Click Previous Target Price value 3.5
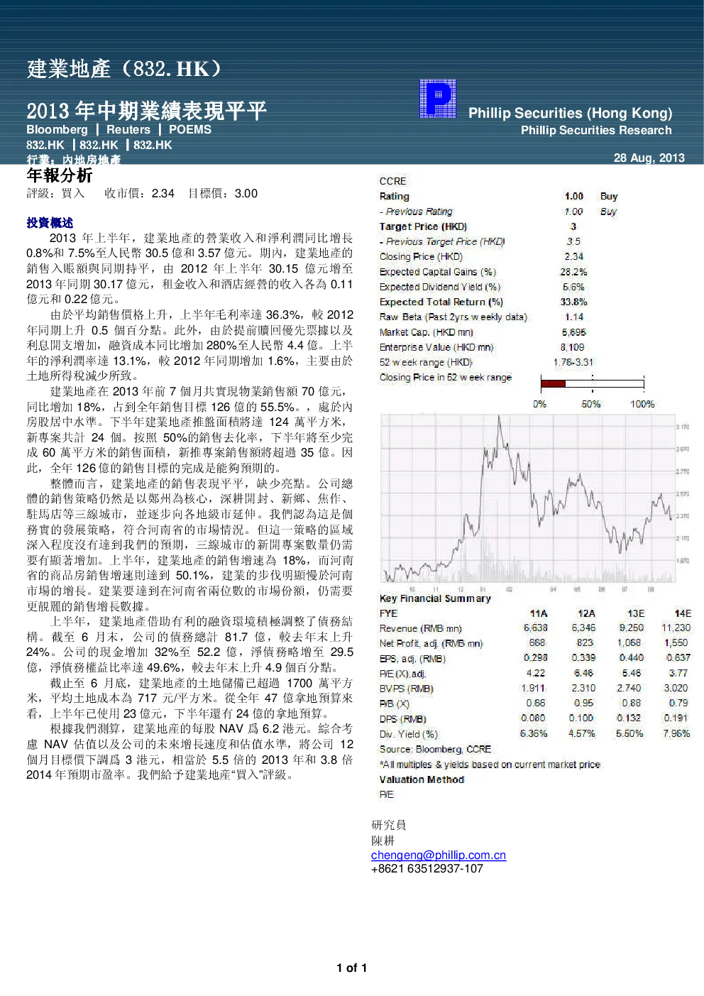Image resolution: width=704 pixels, height=996 pixels. click(x=573, y=241)
